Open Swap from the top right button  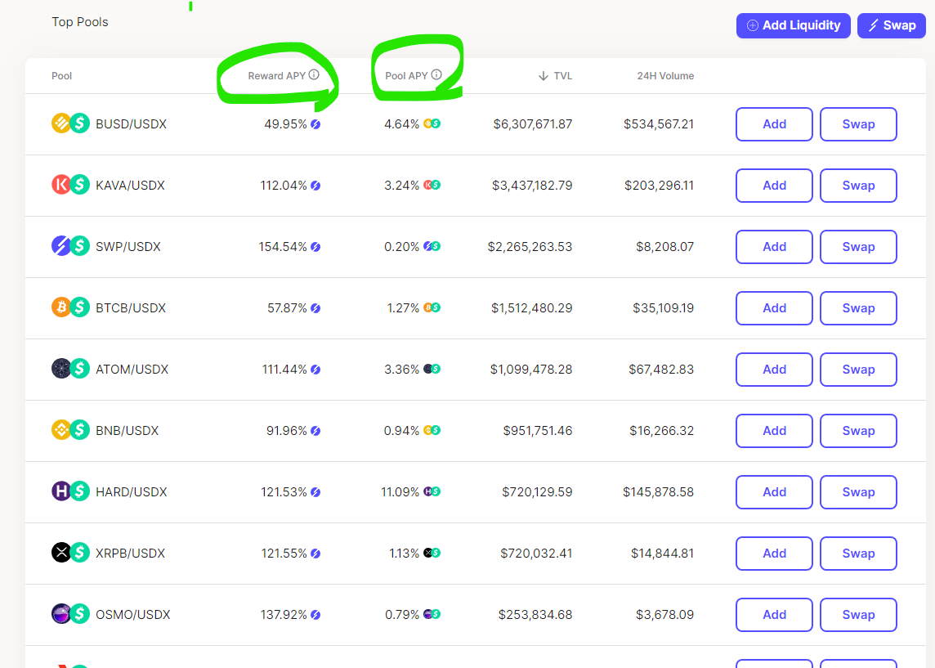(892, 25)
